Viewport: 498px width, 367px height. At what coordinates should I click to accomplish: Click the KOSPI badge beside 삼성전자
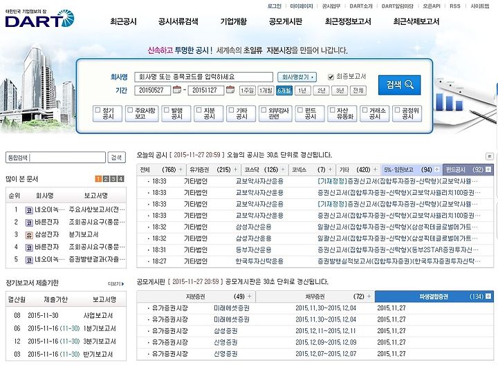[x=29, y=235]
